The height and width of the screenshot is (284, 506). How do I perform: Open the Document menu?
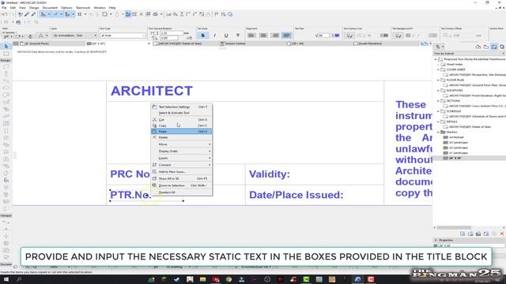coord(50,7)
